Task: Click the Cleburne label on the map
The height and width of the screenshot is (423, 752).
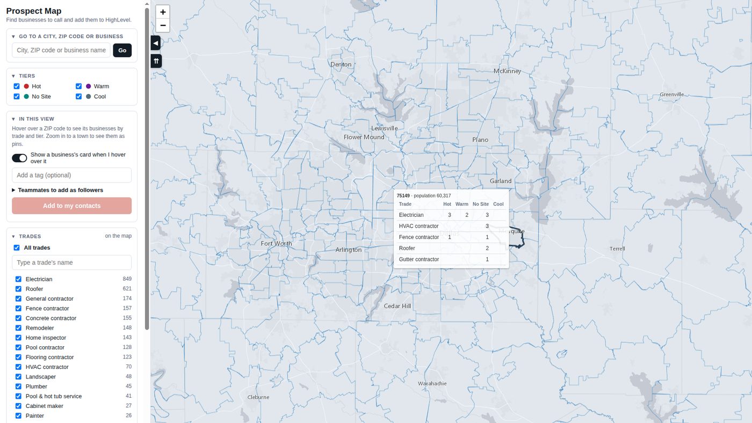Action: pos(258,397)
